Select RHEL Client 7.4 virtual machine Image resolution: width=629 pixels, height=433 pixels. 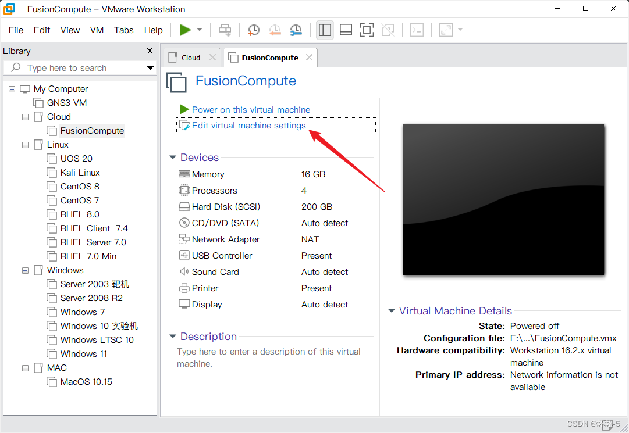94,228
